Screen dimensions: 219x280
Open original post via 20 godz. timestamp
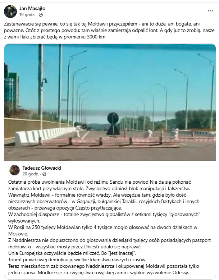[31, 174]
